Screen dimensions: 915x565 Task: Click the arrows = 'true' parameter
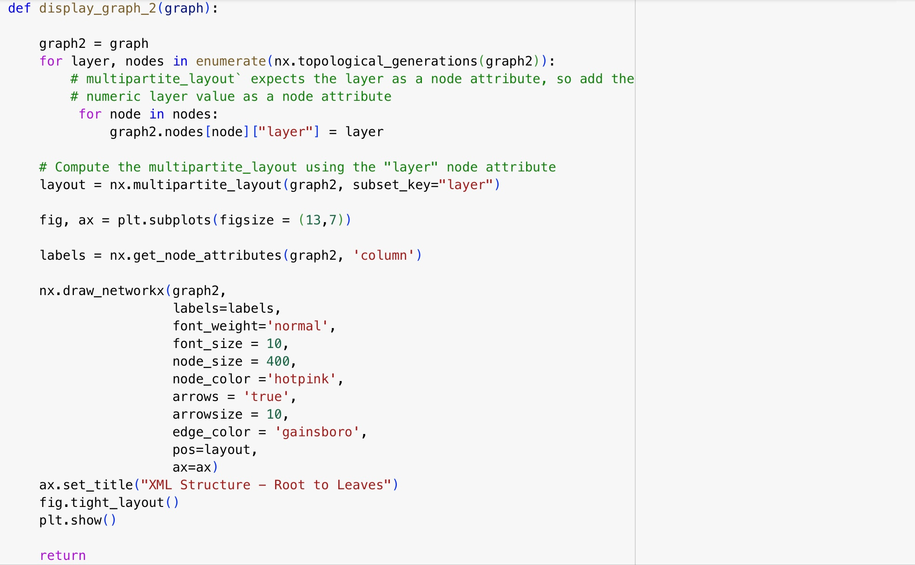[232, 396]
